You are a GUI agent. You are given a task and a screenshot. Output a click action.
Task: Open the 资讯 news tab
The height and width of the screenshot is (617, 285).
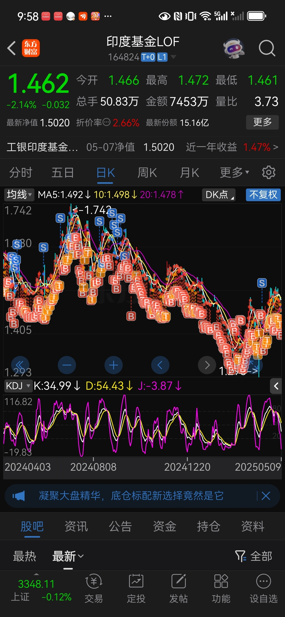(76, 527)
